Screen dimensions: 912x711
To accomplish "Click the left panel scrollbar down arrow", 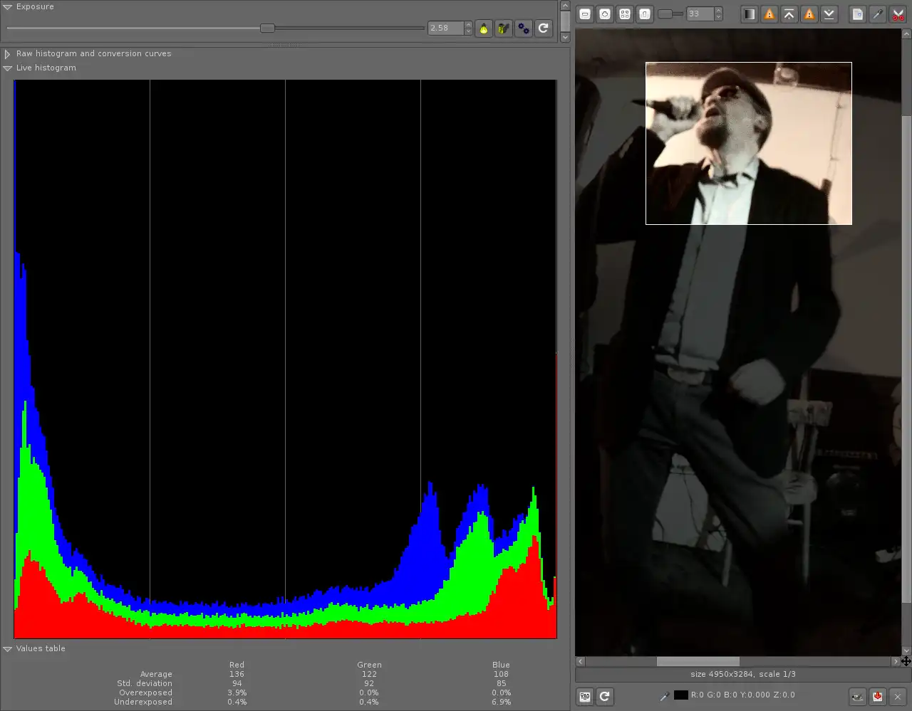I will [x=565, y=37].
